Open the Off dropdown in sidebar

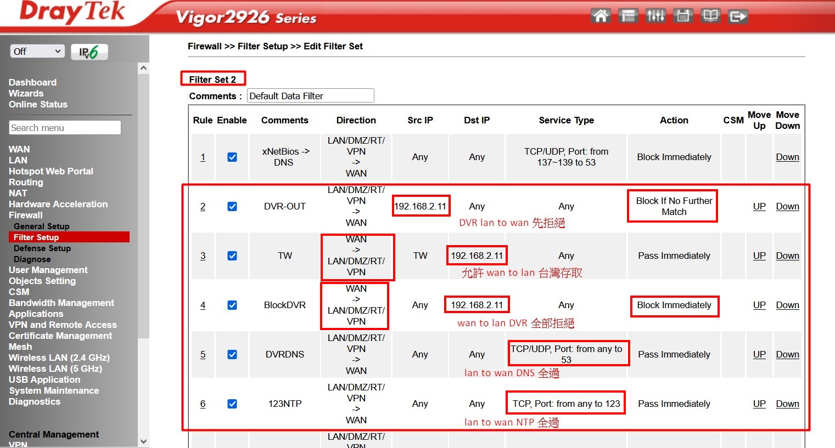pyautogui.click(x=37, y=52)
